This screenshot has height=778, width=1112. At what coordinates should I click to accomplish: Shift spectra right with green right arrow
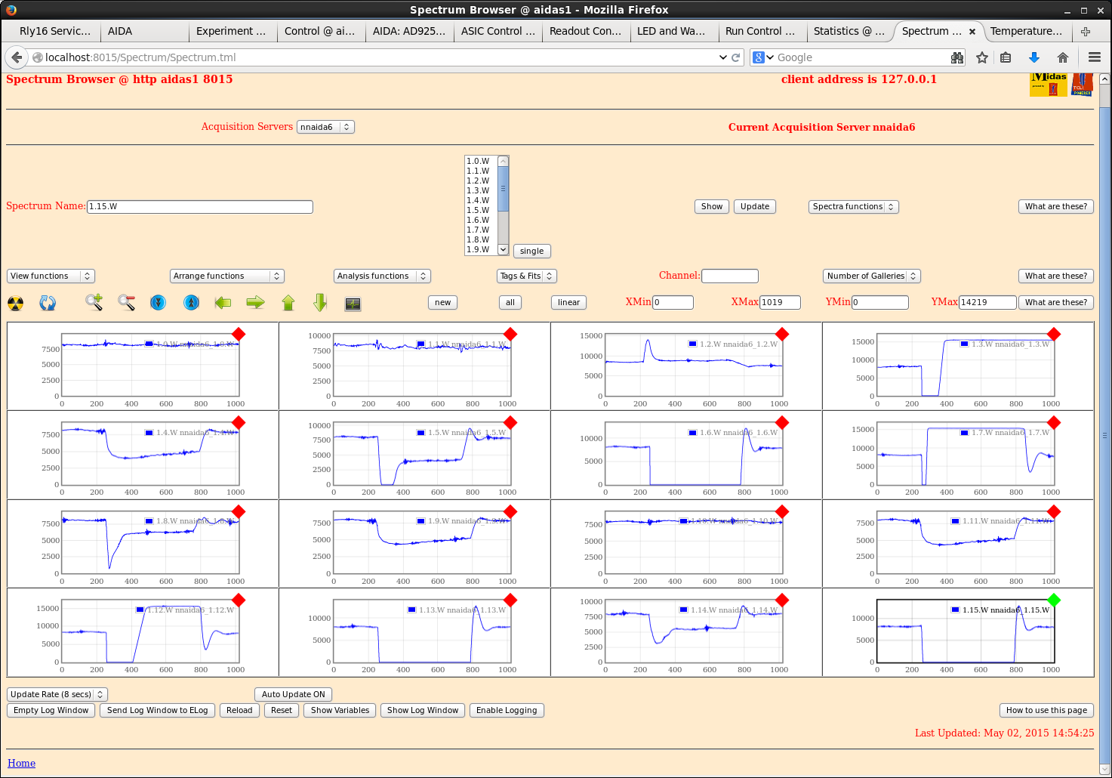click(256, 303)
